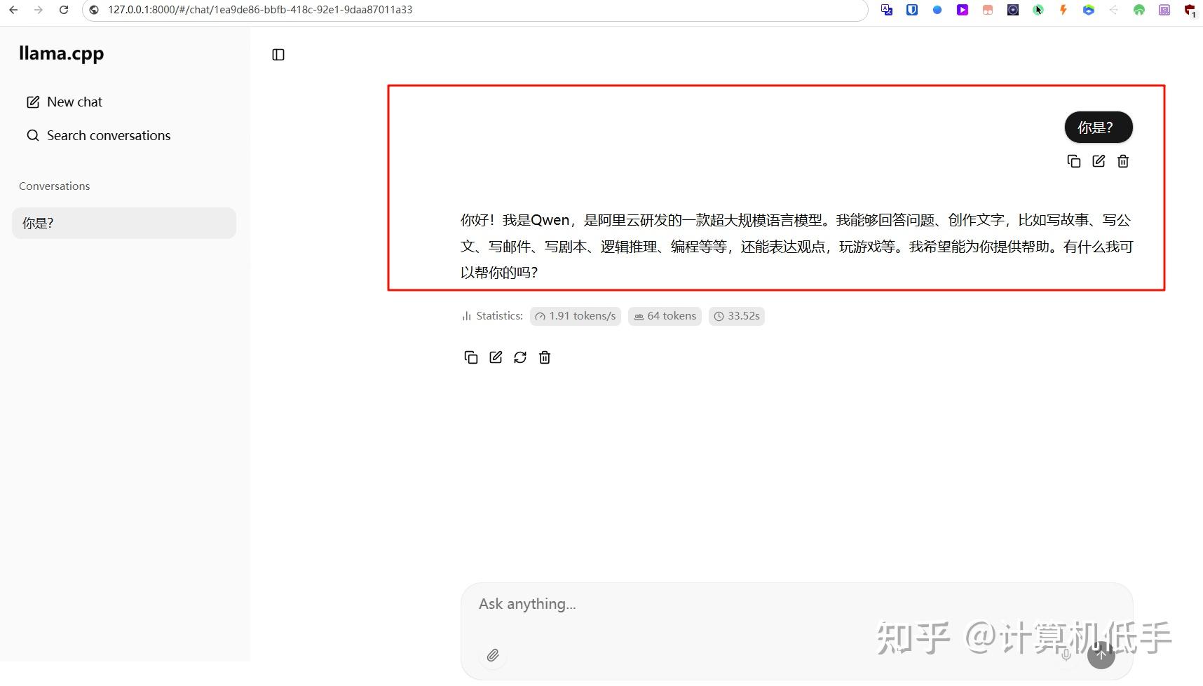The width and height of the screenshot is (1203, 686).
Task: Open Search conversations
Action: click(x=108, y=135)
